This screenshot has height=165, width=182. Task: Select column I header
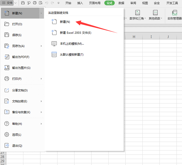pyautogui.click(x=151, y=37)
